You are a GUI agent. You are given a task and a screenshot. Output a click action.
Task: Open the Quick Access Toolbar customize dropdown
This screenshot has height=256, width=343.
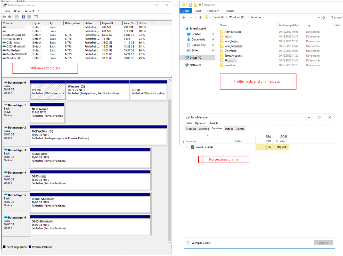pos(200,5)
